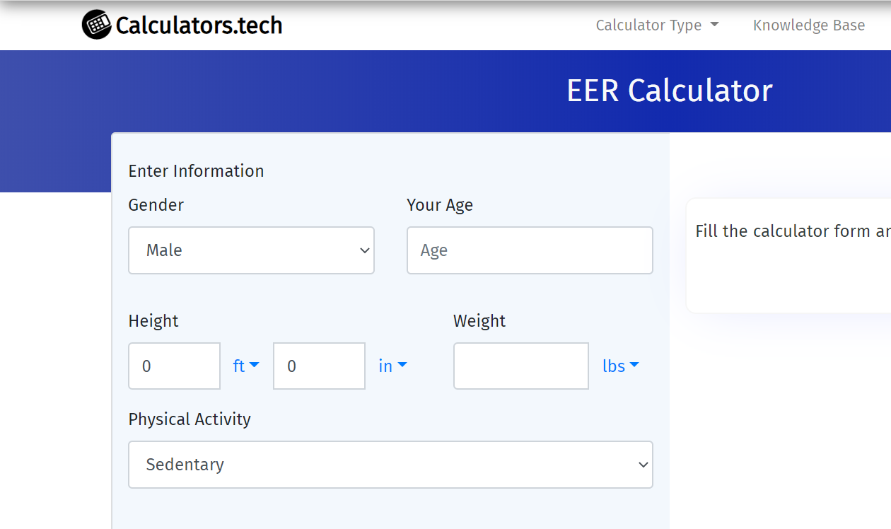Go to the Knowledge Base page
The image size is (891, 529).
pos(808,25)
